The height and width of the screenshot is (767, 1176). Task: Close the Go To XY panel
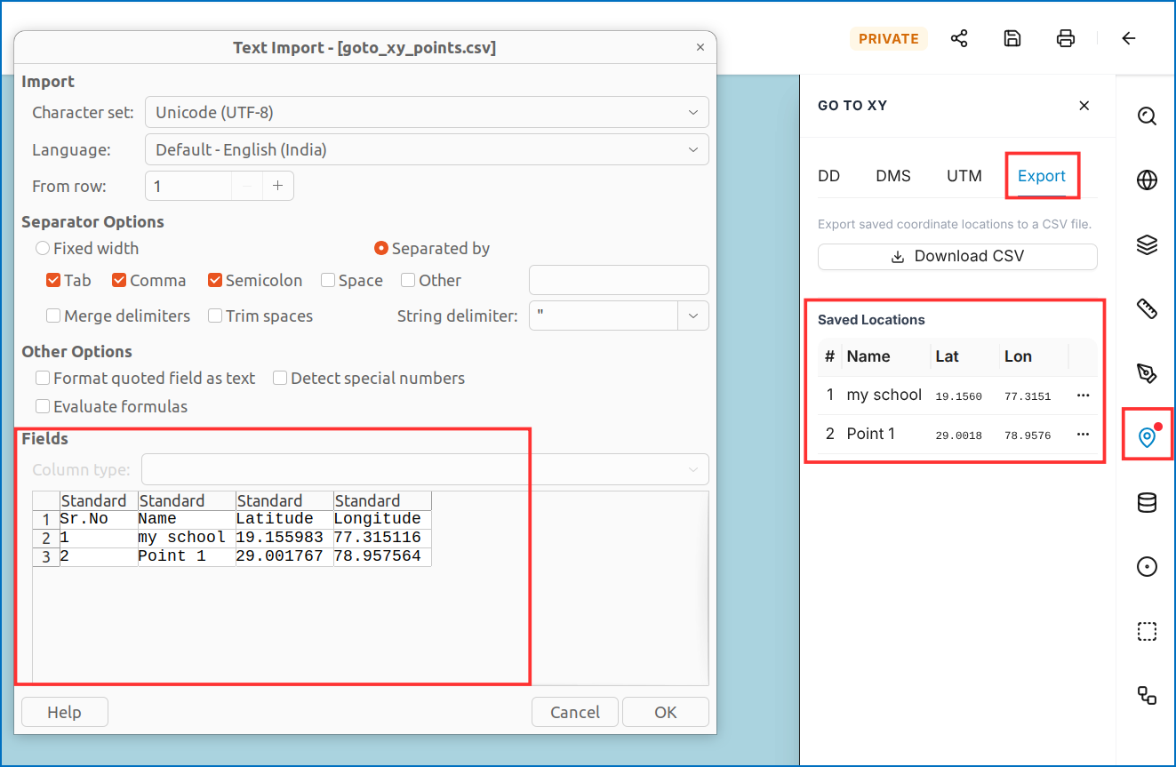click(x=1084, y=106)
